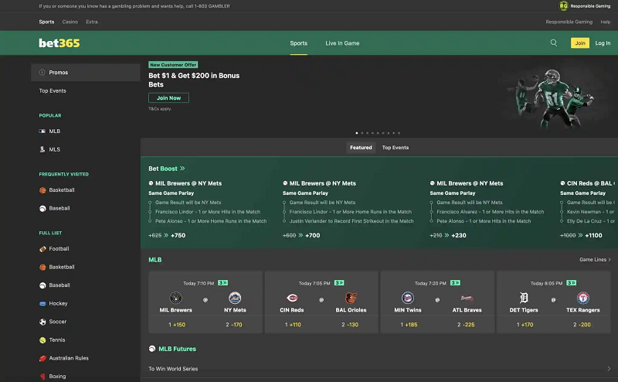Click the TEX Rangers team logo
Screen dimensions: 618x382
[583, 298]
